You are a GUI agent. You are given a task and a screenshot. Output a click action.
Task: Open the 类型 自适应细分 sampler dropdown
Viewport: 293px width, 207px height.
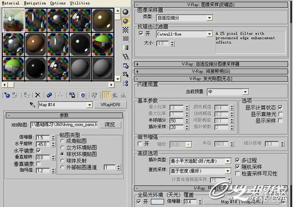click(210, 18)
